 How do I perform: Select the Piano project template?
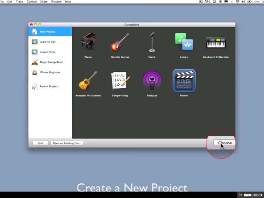click(88, 42)
